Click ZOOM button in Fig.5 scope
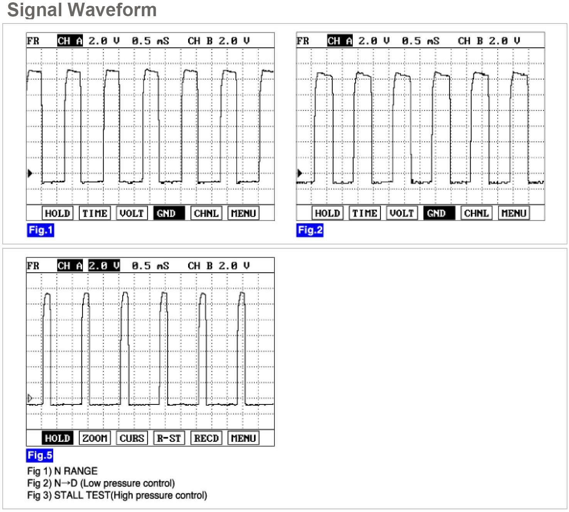 pyautogui.click(x=95, y=438)
